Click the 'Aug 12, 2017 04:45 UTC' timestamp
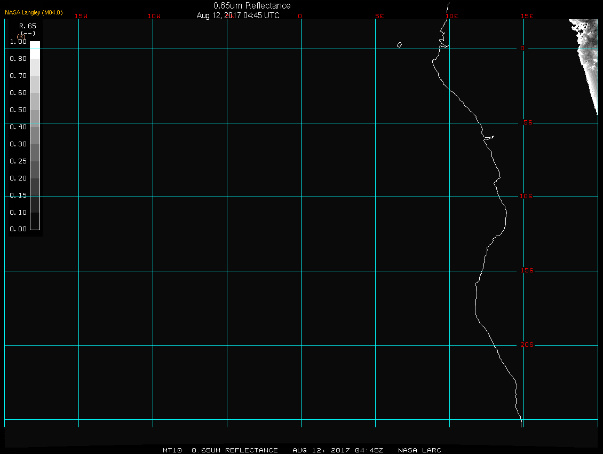The height and width of the screenshot is (454, 603). [238, 15]
